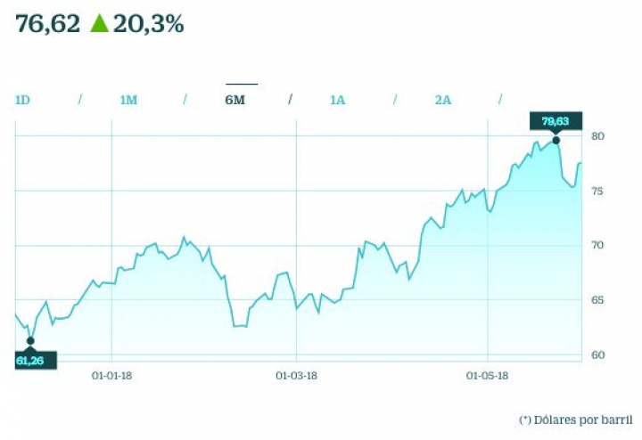Click the 80 value on price axis

(598, 136)
